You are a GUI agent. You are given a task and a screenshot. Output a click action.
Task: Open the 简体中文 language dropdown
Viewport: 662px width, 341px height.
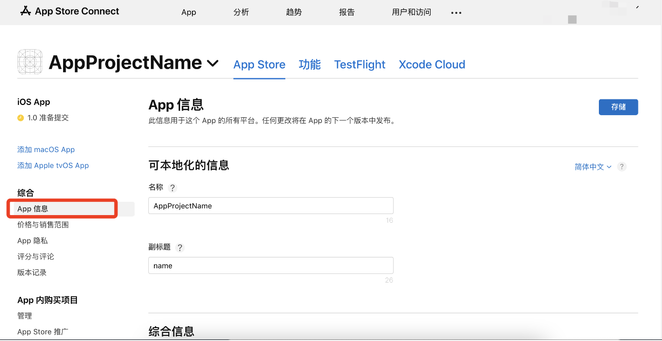click(x=593, y=167)
